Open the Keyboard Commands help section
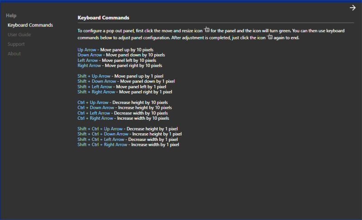Viewport: 362px width, 220px height. point(30,25)
